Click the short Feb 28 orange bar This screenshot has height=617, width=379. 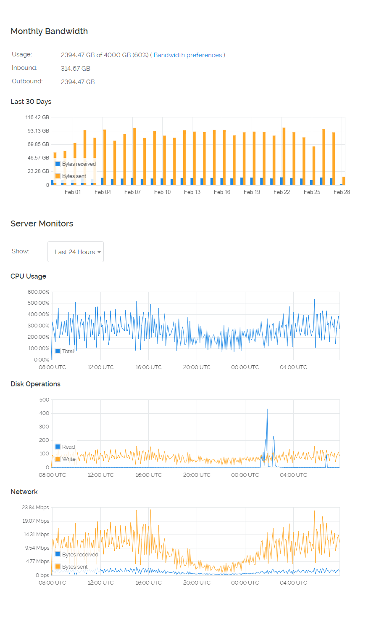(344, 181)
